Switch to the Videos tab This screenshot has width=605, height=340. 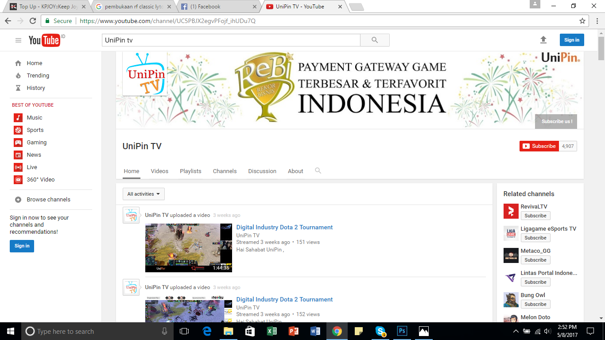(159, 171)
